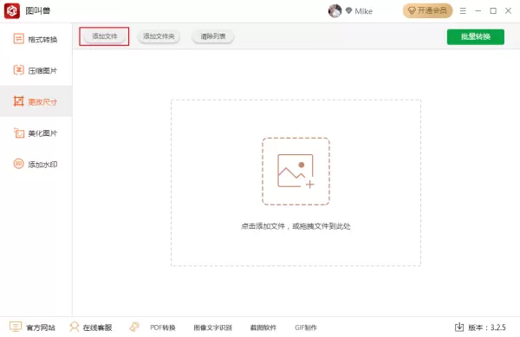Open the GIF制作 link
The width and height of the screenshot is (520, 337).
point(306,327)
